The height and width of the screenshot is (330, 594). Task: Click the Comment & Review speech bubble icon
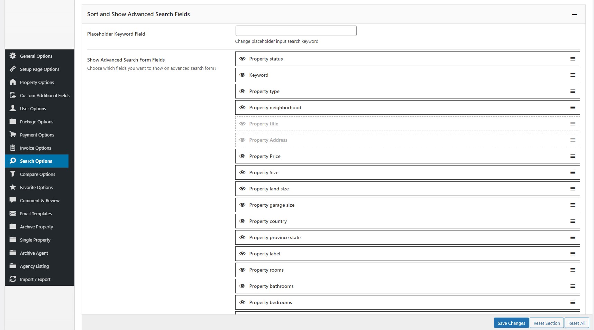(13, 200)
